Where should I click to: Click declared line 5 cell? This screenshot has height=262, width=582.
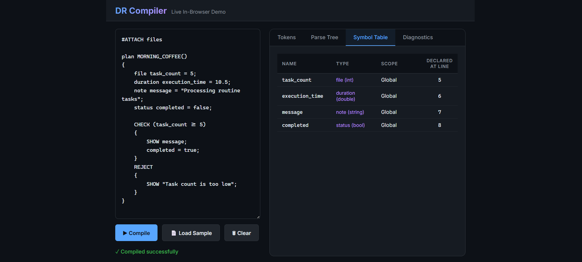[439, 80]
